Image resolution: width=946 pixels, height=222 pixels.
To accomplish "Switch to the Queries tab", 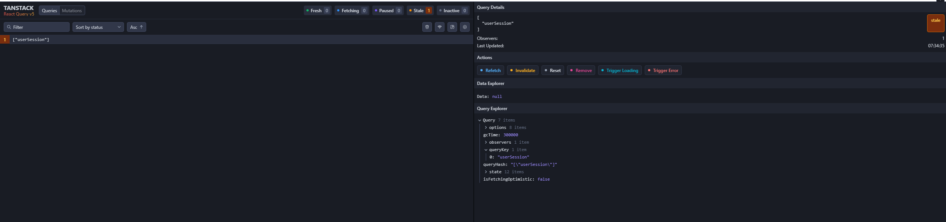I will [49, 10].
